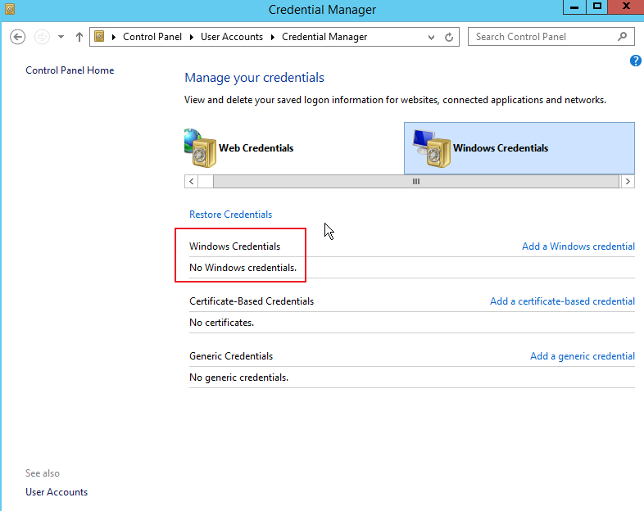The width and height of the screenshot is (644, 511).
Task: Click Add a generic credential
Action: coord(583,356)
